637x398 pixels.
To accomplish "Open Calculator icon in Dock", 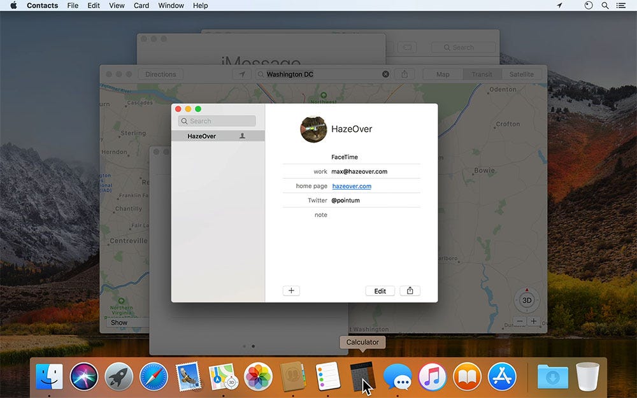I will tap(362, 376).
